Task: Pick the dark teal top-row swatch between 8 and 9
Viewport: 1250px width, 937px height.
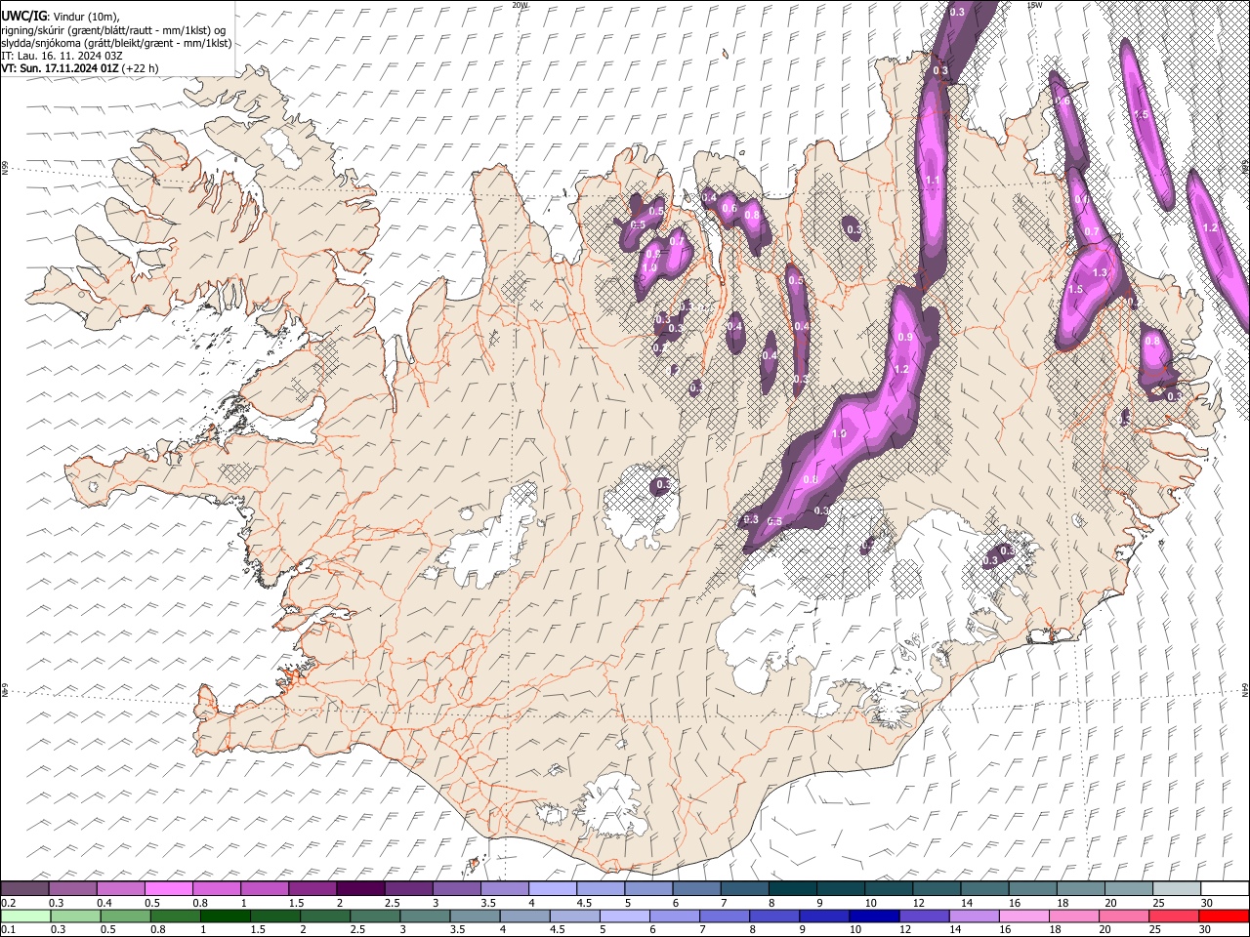Action: point(792,888)
